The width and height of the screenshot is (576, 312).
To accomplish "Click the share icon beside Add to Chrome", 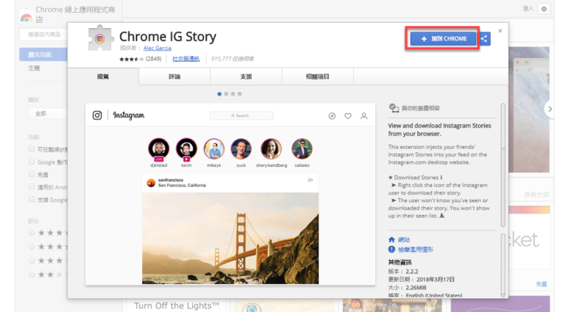I will tap(484, 39).
